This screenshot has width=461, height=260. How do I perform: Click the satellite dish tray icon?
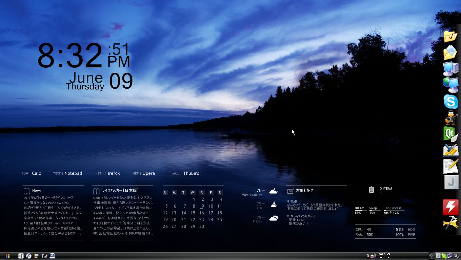456,256
